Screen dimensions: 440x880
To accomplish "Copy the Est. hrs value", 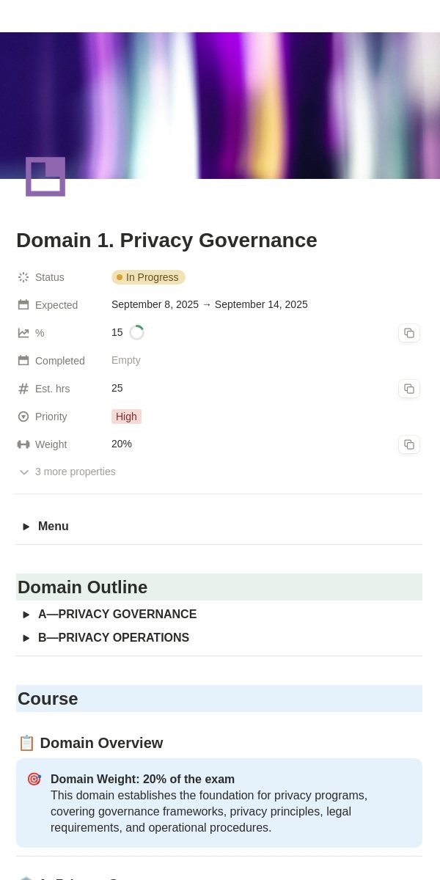I will 409,389.
